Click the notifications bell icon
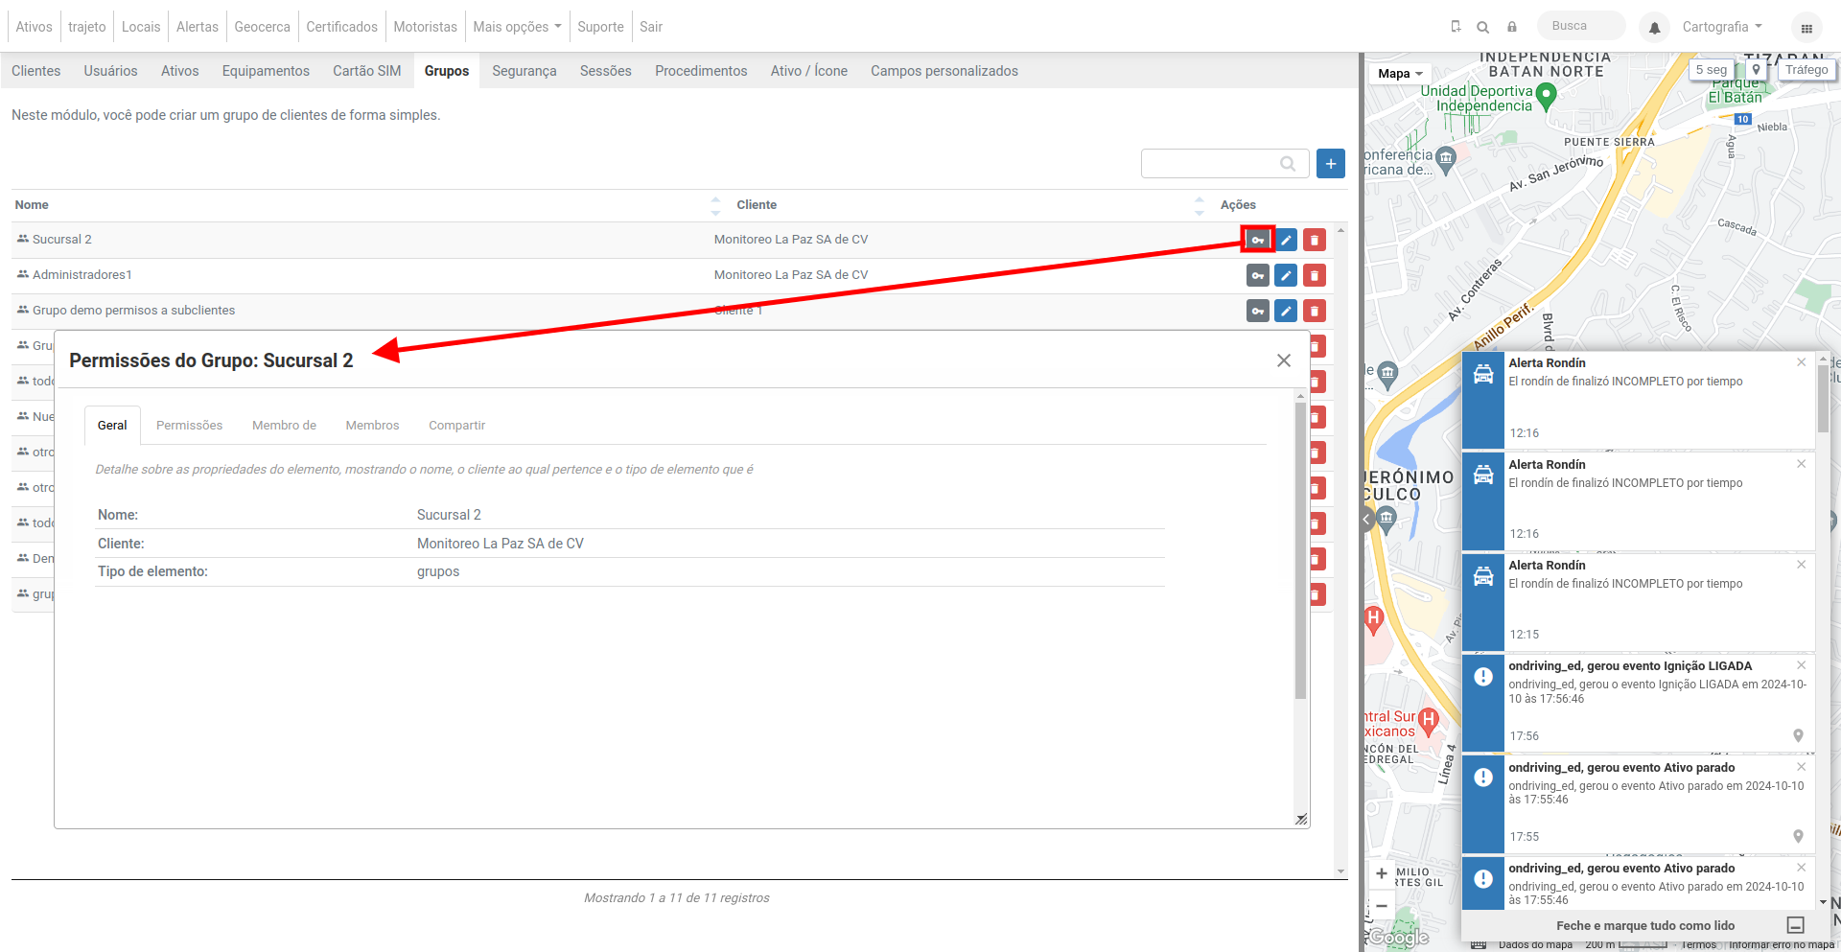 1654,28
